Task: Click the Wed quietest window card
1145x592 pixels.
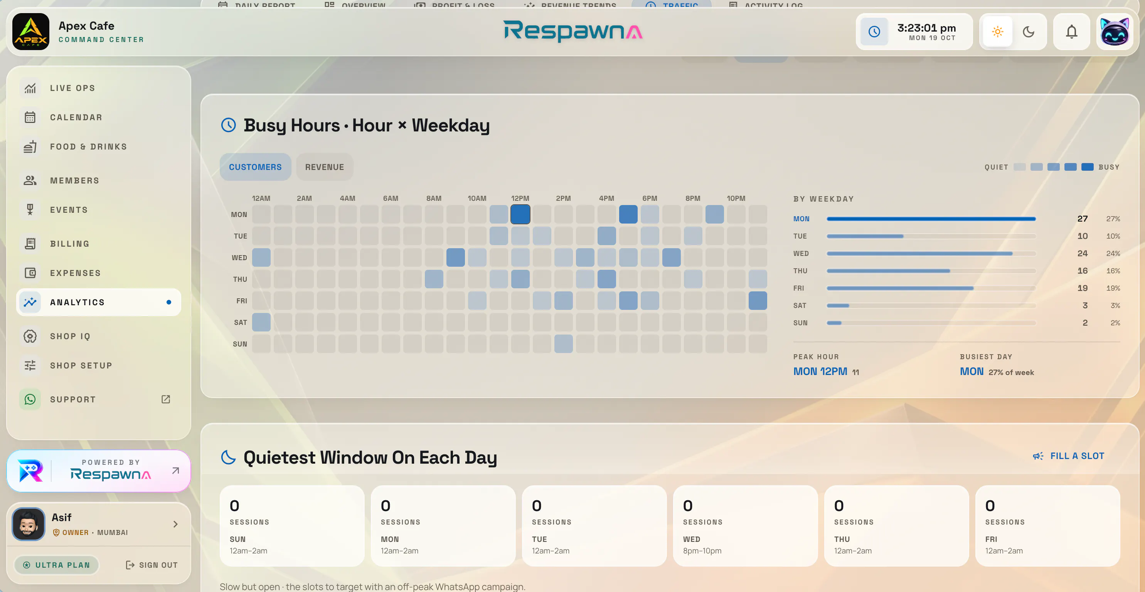Action: pos(745,526)
